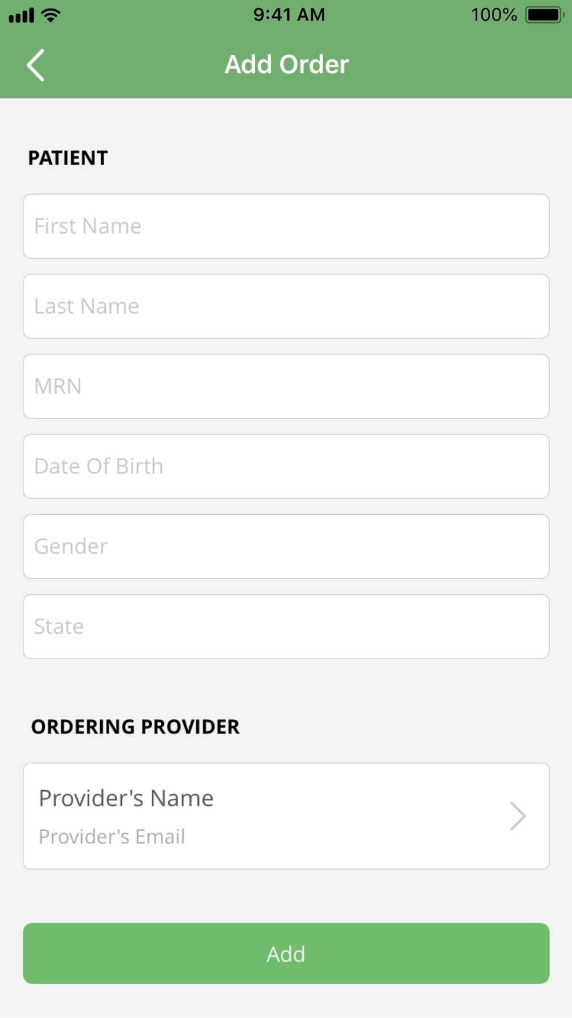Tap the battery indicator icon
572x1018 pixels.
point(545,15)
